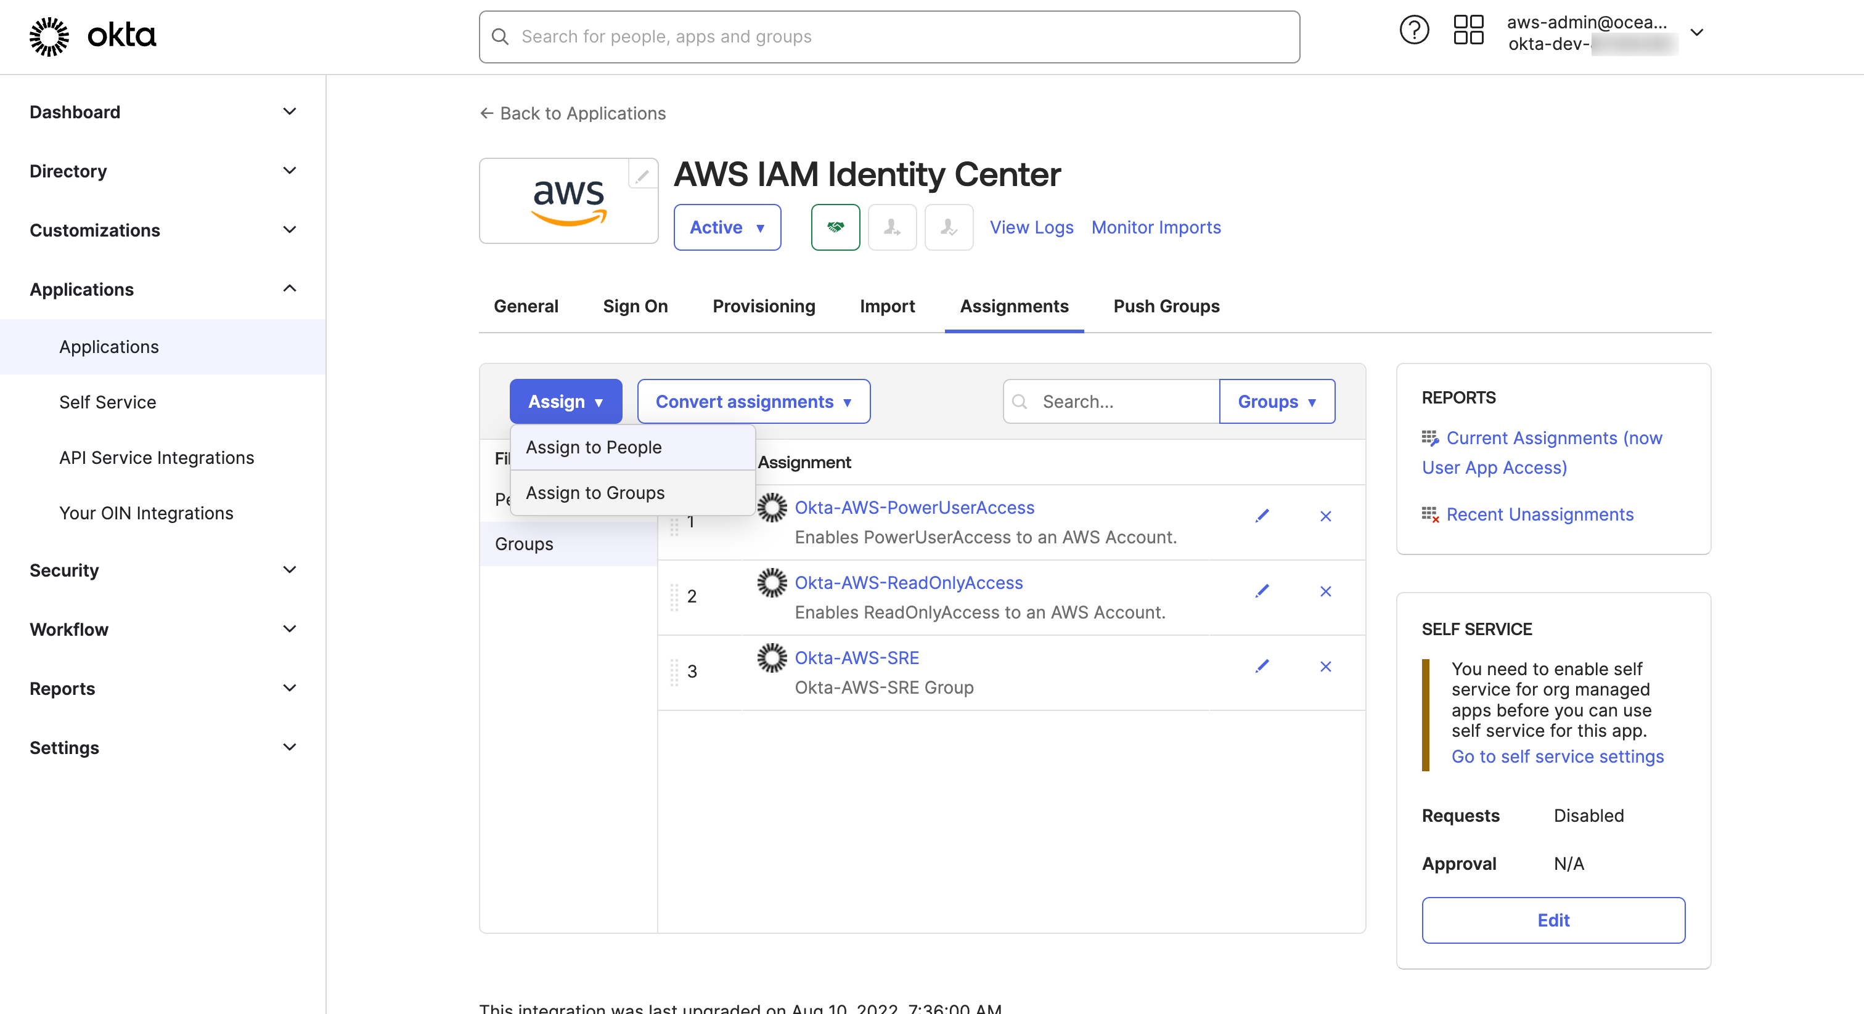Remove the Okta-AWS-SRE group assignment
The height and width of the screenshot is (1014, 1864).
coord(1325,666)
